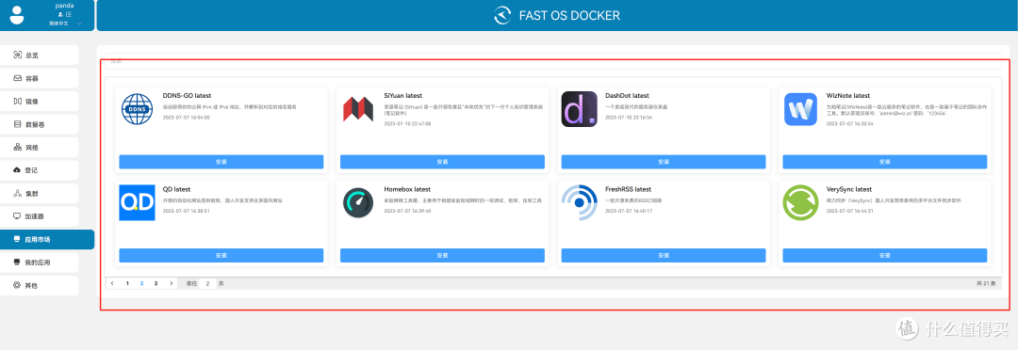Image resolution: width=1018 pixels, height=350 pixels.
Task: Open the 加速器 accelerator section
Action: [39, 216]
